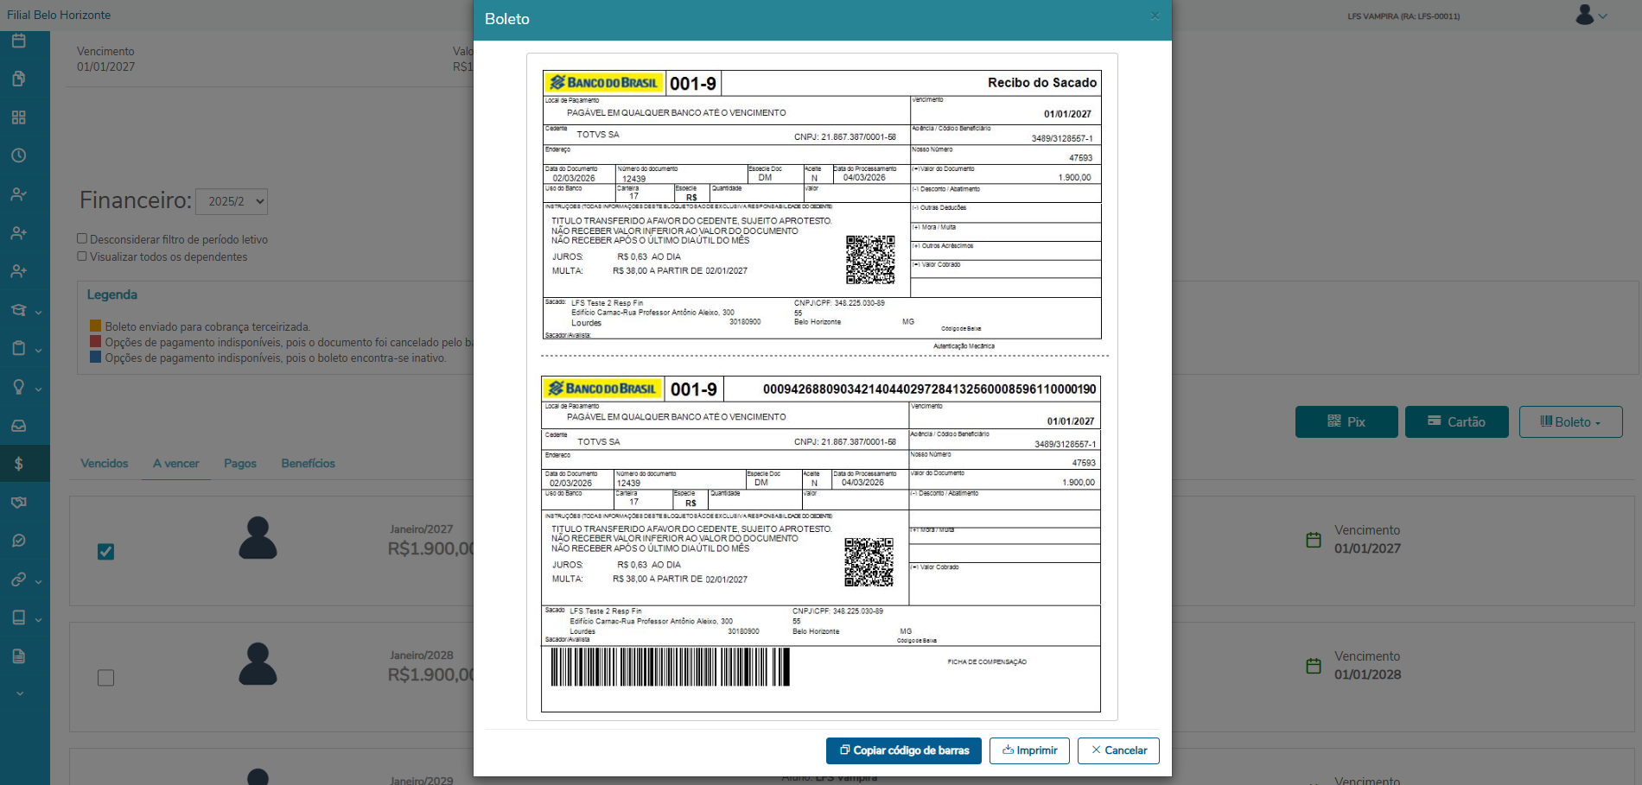Click the Banco do Brasil logo on Recibo do Sacado
The width and height of the screenshot is (1642, 785).
pyautogui.click(x=604, y=83)
